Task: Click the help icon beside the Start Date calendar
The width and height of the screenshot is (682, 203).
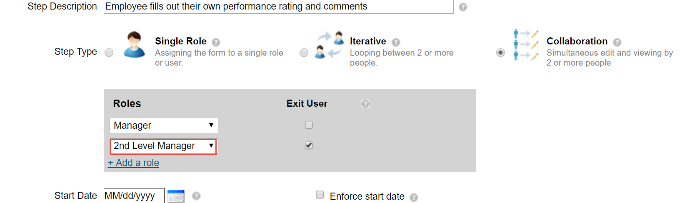Action: point(196,196)
